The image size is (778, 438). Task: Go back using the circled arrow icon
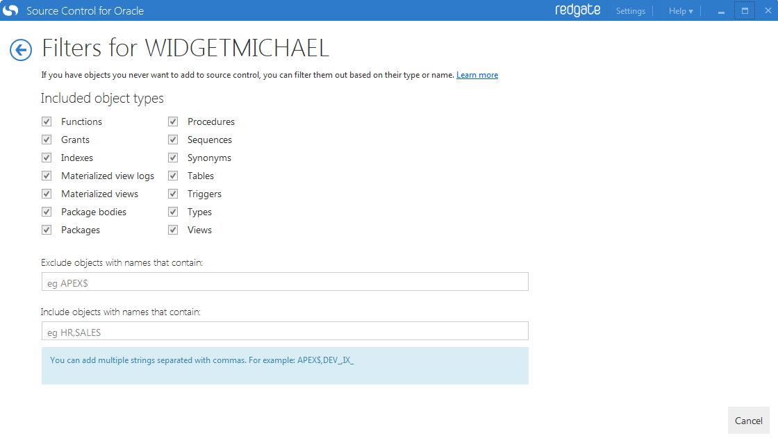click(21, 49)
